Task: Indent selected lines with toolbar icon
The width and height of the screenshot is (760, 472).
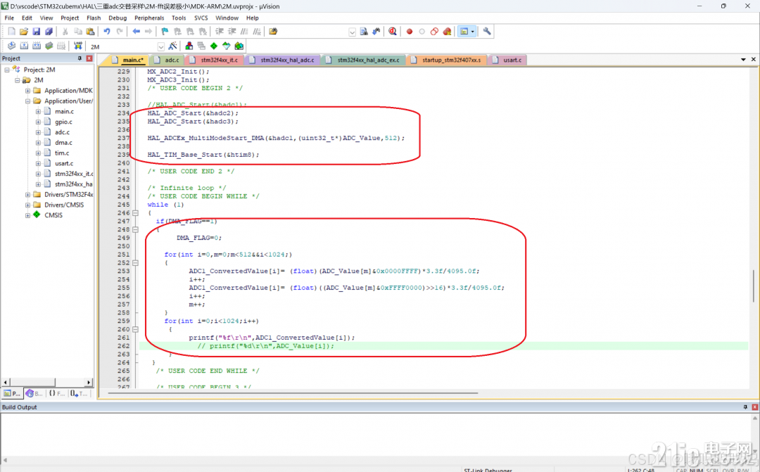Action: pyautogui.click(x=220, y=32)
